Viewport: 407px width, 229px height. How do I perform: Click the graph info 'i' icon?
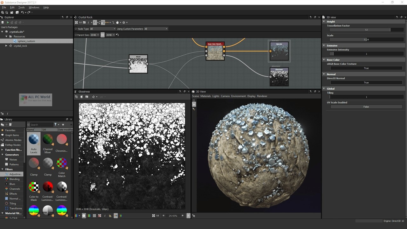(x=88, y=22)
